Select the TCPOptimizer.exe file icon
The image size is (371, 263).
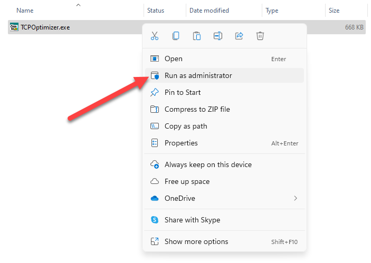coord(15,27)
